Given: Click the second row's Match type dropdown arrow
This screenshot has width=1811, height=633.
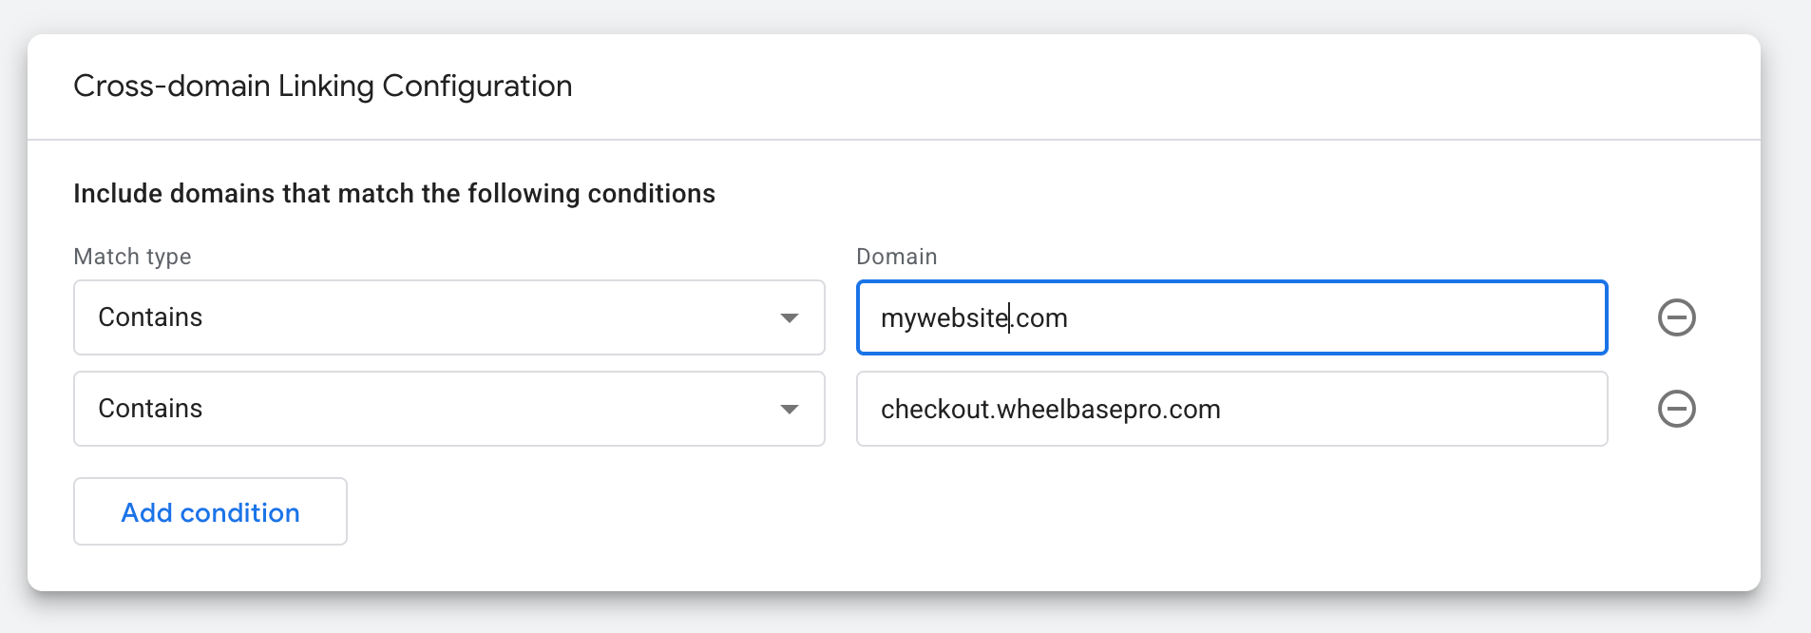Looking at the screenshot, I should pyautogui.click(x=789, y=409).
